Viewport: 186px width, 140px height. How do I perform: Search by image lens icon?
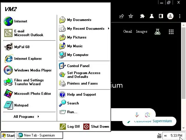[147, 115]
